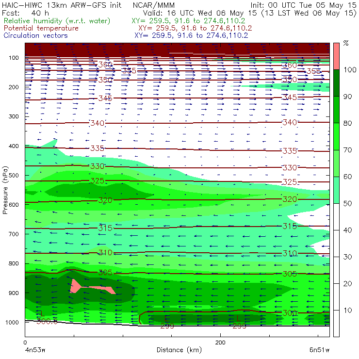Click the aqua colorbar segment between 50 and 60
This screenshot has height=359, width=359.
[x=336, y=190]
